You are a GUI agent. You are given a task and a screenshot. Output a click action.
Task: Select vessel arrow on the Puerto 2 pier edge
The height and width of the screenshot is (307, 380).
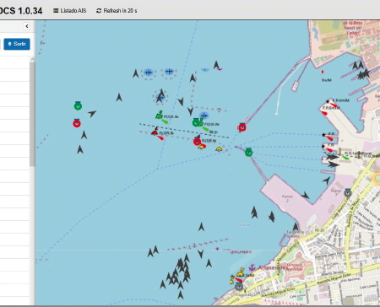click(x=305, y=195)
